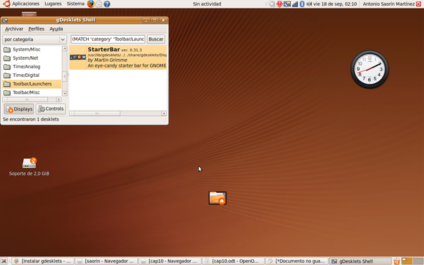Click the analog clock desklet
Viewport: 424px width, 265px height.
[370, 69]
